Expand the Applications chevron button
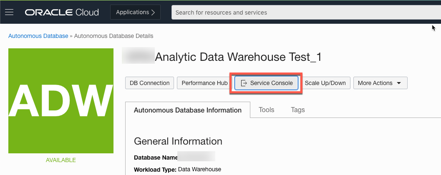This screenshot has width=441, height=175. (135, 12)
